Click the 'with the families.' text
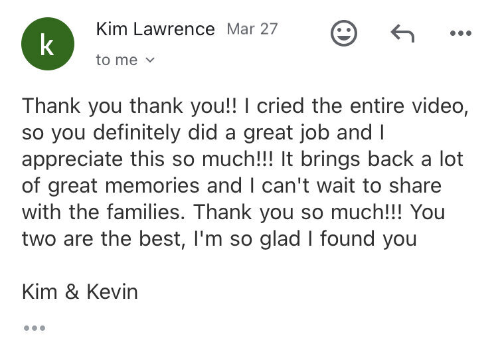The image size is (498, 356). coord(103,212)
